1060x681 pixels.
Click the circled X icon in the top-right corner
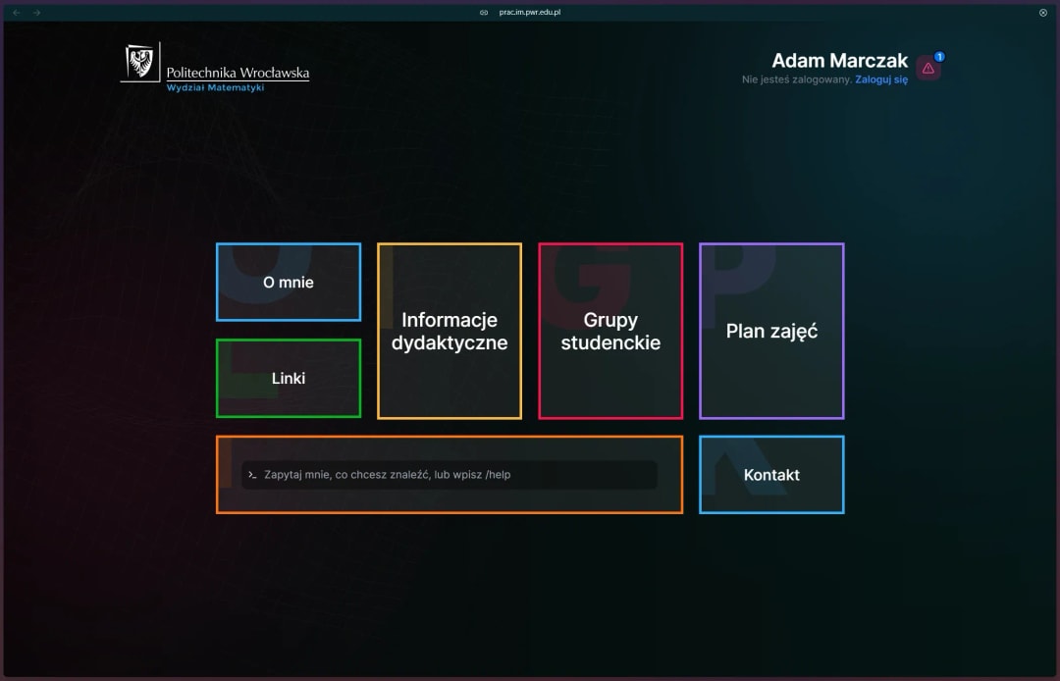pos(1042,13)
